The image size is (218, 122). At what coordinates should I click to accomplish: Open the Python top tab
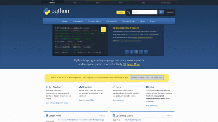[52, 3]
